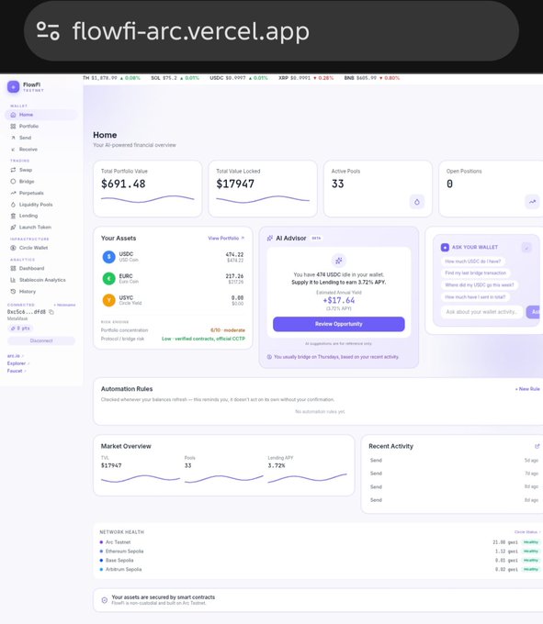Select 'Where did my USDC go this week?' suggestion

(480, 285)
